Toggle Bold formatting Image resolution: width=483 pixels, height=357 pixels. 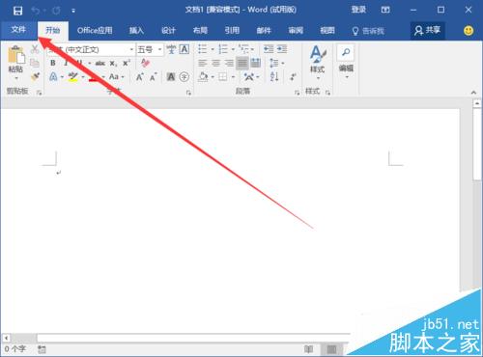click(x=53, y=63)
